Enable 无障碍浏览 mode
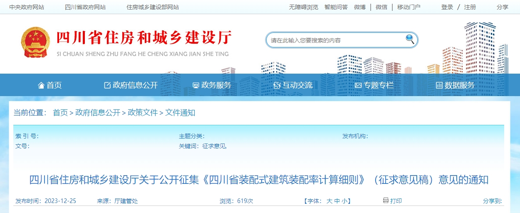This screenshot has height=213, width=520. (x=304, y=7)
